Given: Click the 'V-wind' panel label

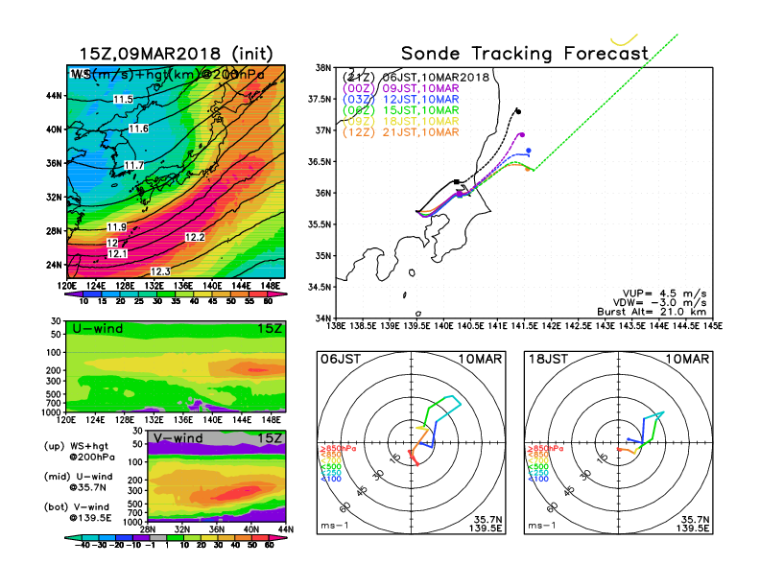Looking at the screenshot, I should [x=178, y=437].
